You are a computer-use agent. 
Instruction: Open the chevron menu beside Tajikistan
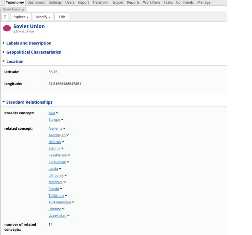pyautogui.click(x=66, y=196)
